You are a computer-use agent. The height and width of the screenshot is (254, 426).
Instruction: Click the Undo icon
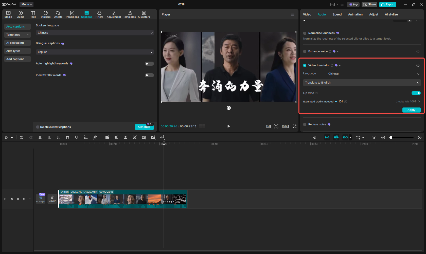point(22,137)
